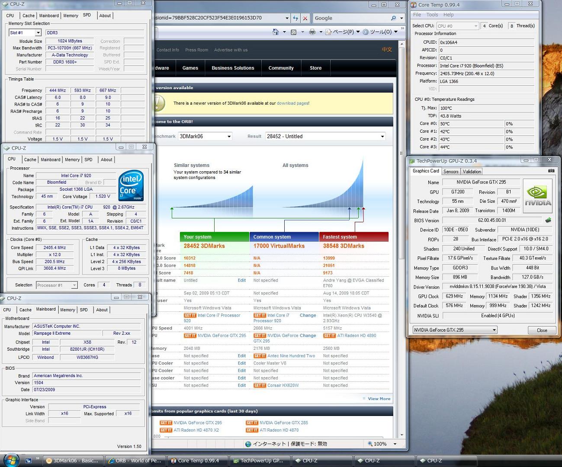Switch to 3DMark06 Basic taskbar button
Screen dimensions: 562x467
tap(73, 461)
